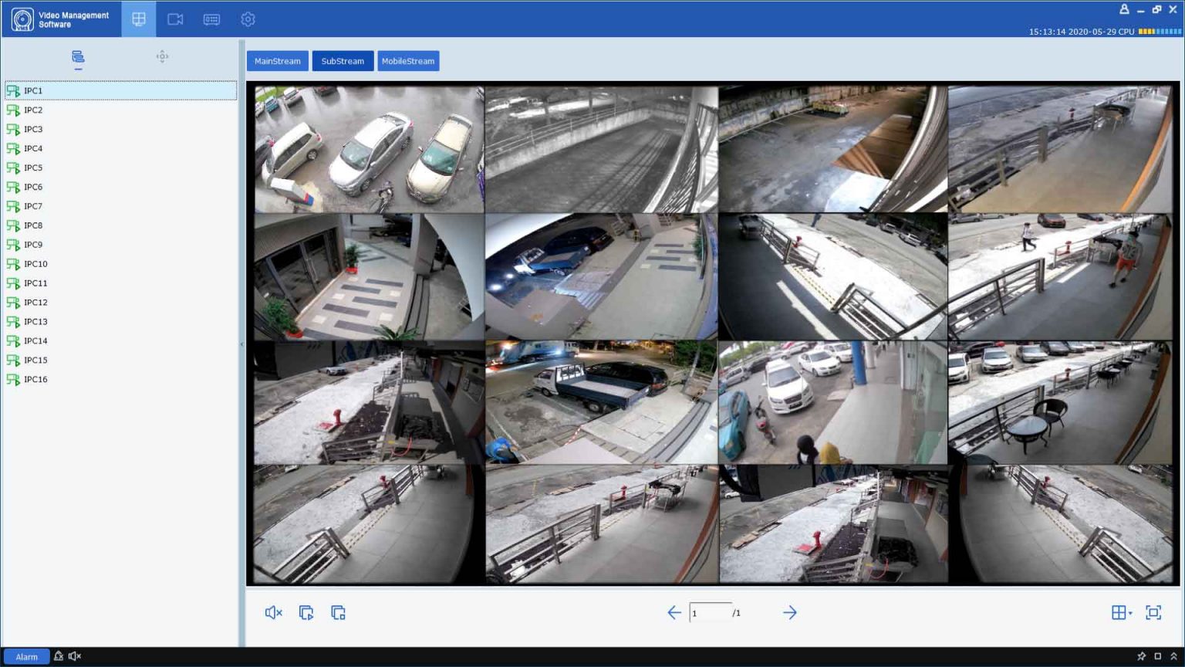1185x667 pixels.
Task: Open the Alarm panel button
Action: pyautogui.click(x=26, y=657)
